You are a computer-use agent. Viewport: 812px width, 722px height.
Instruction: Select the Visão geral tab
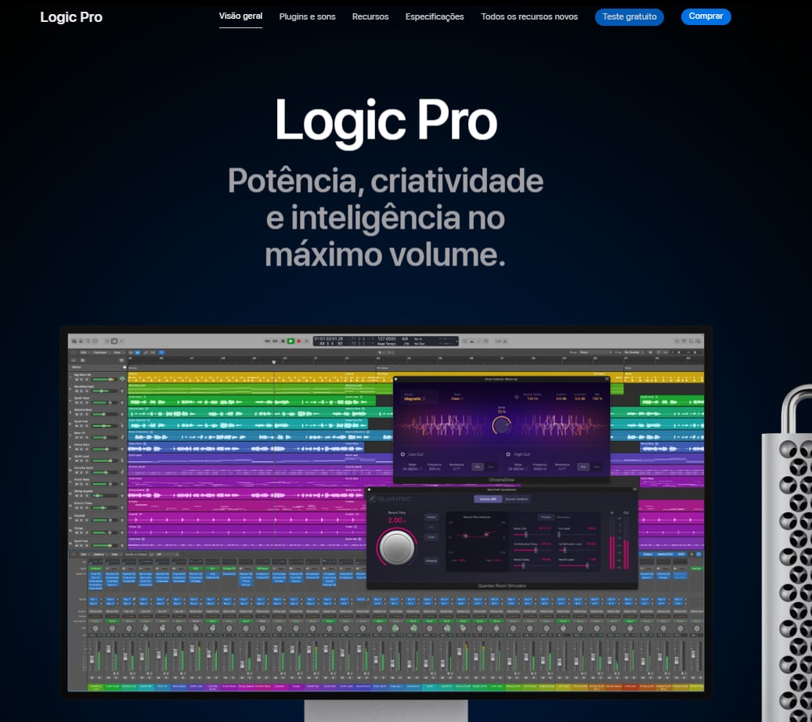(240, 16)
